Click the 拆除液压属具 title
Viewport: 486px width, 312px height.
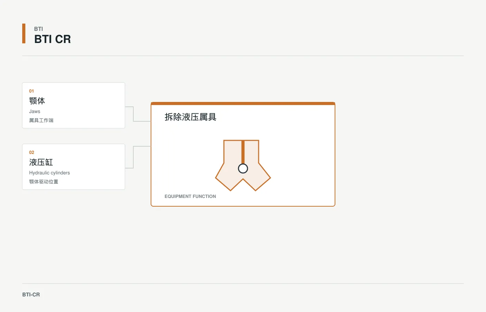click(x=191, y=117)
